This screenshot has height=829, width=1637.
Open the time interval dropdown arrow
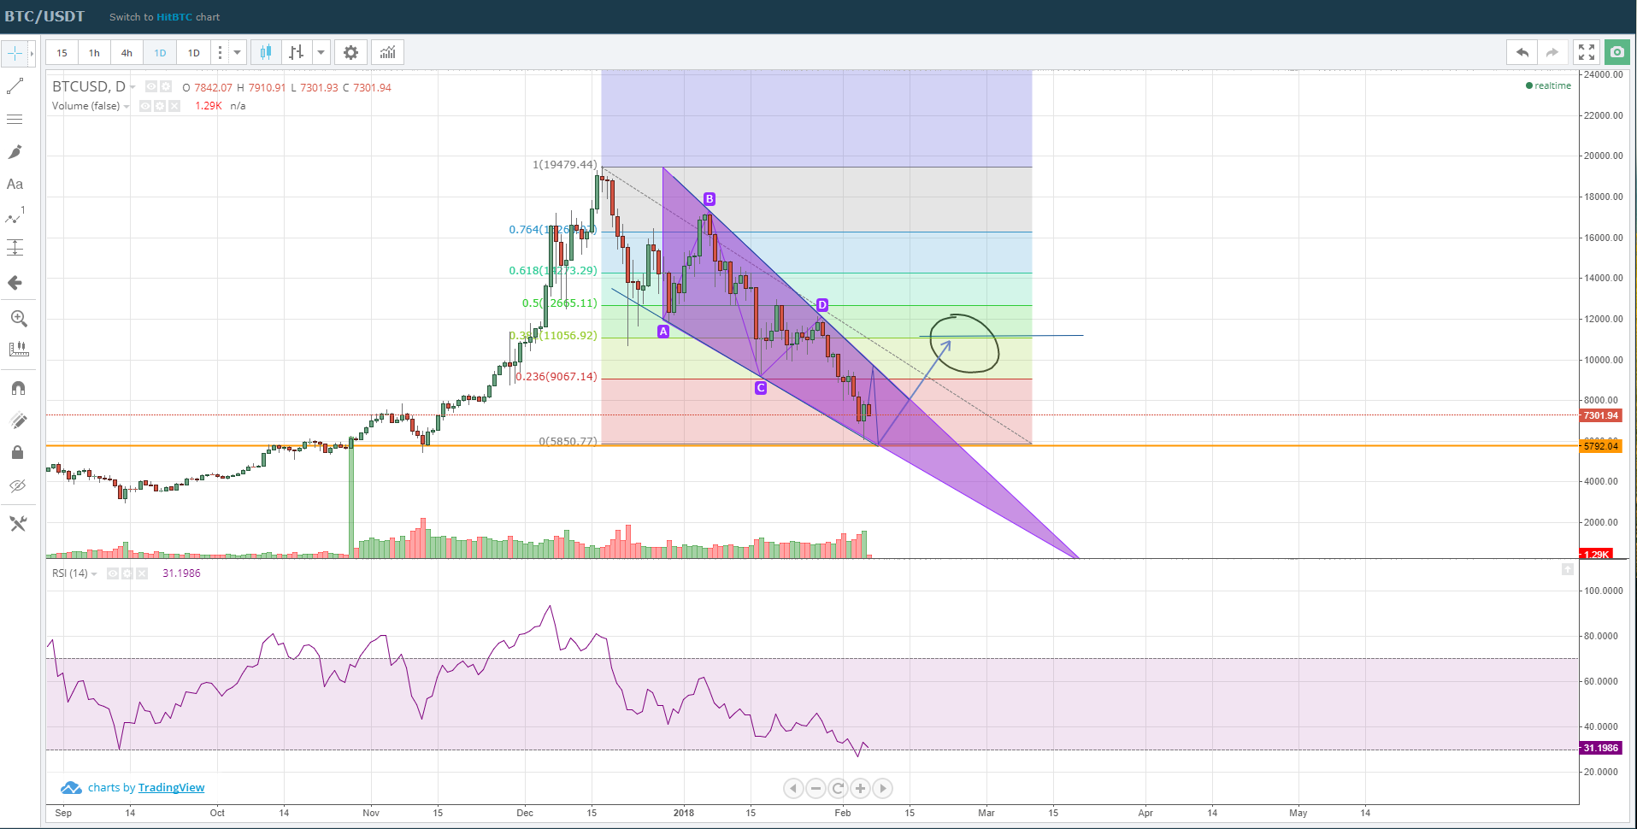click(238, 53)
